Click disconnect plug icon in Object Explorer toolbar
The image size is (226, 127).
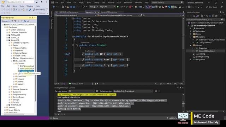pos(15,21)
